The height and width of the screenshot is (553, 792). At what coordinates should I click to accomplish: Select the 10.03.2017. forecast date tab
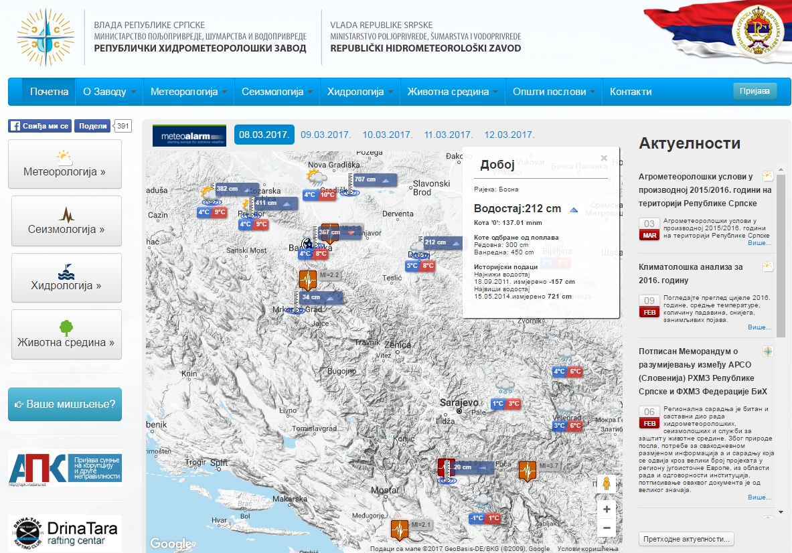tap(387, 135)
